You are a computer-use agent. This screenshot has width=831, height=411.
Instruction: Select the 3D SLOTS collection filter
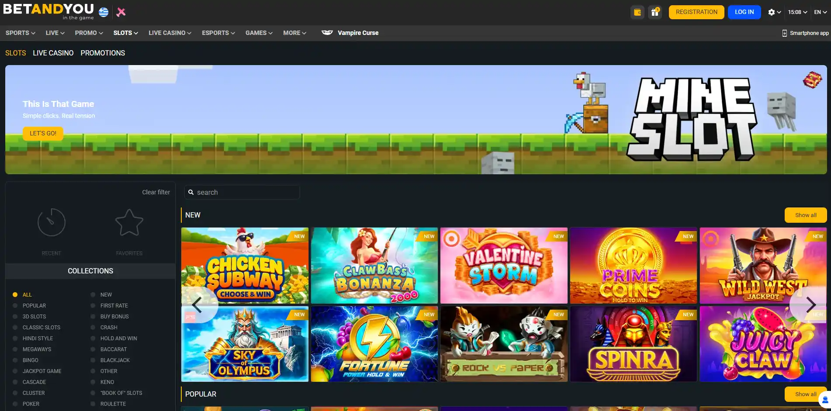pos(29,317)
